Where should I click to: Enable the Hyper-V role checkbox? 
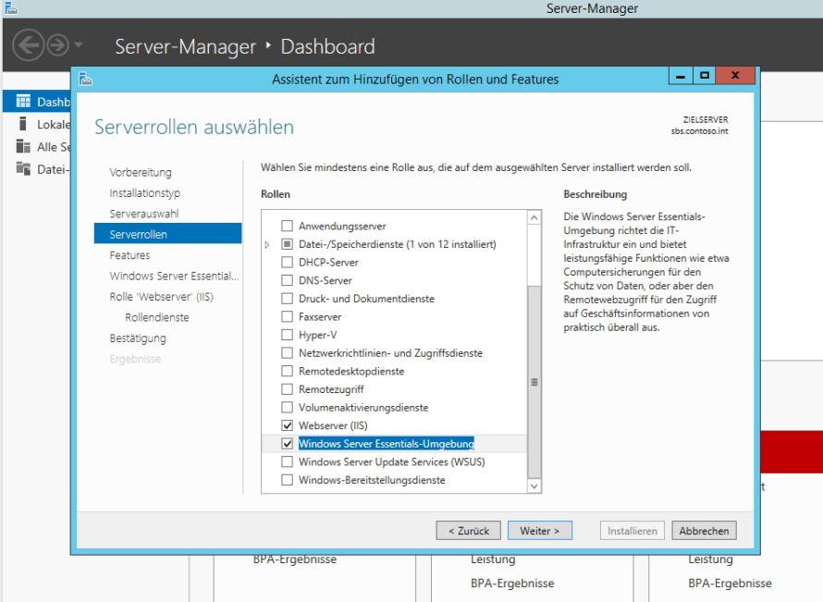point(287,335)
